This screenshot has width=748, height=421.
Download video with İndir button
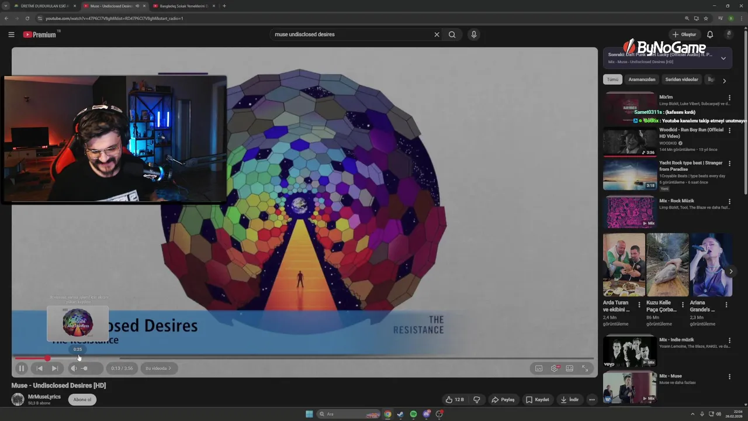tap(570, 400)
